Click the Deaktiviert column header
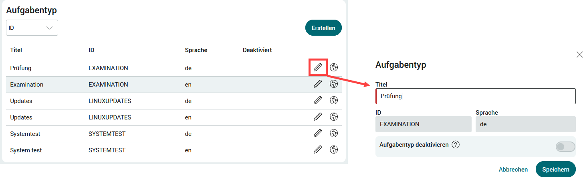This screenshot has height=186, width=585. point(257,50)
